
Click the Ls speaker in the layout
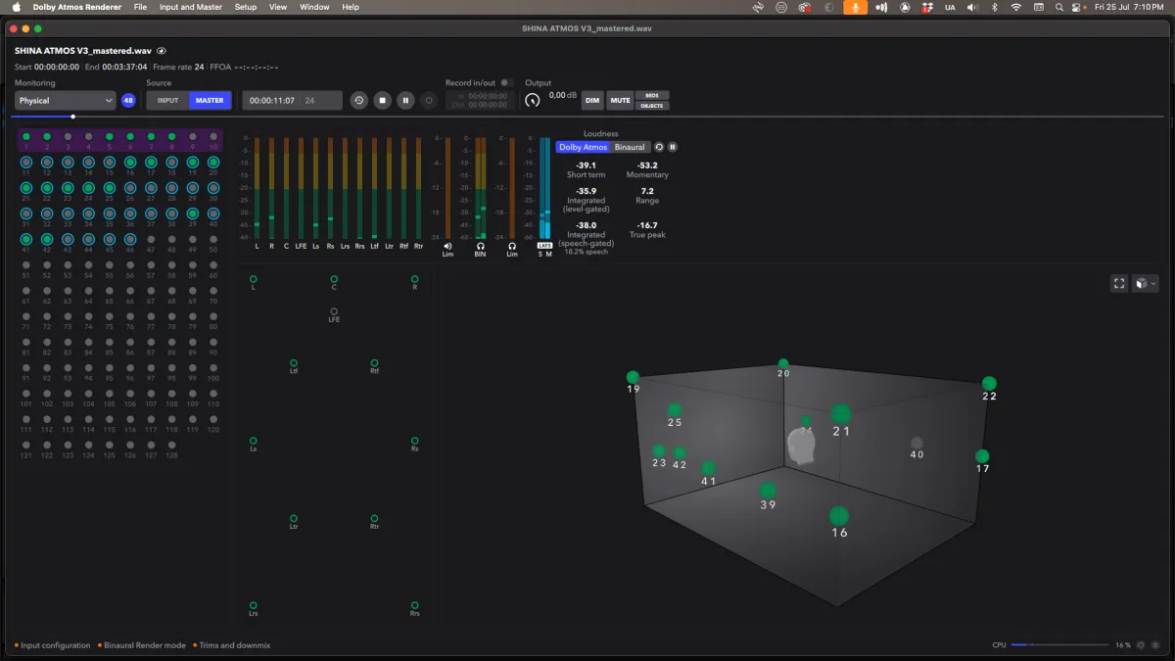pos(254,441)
